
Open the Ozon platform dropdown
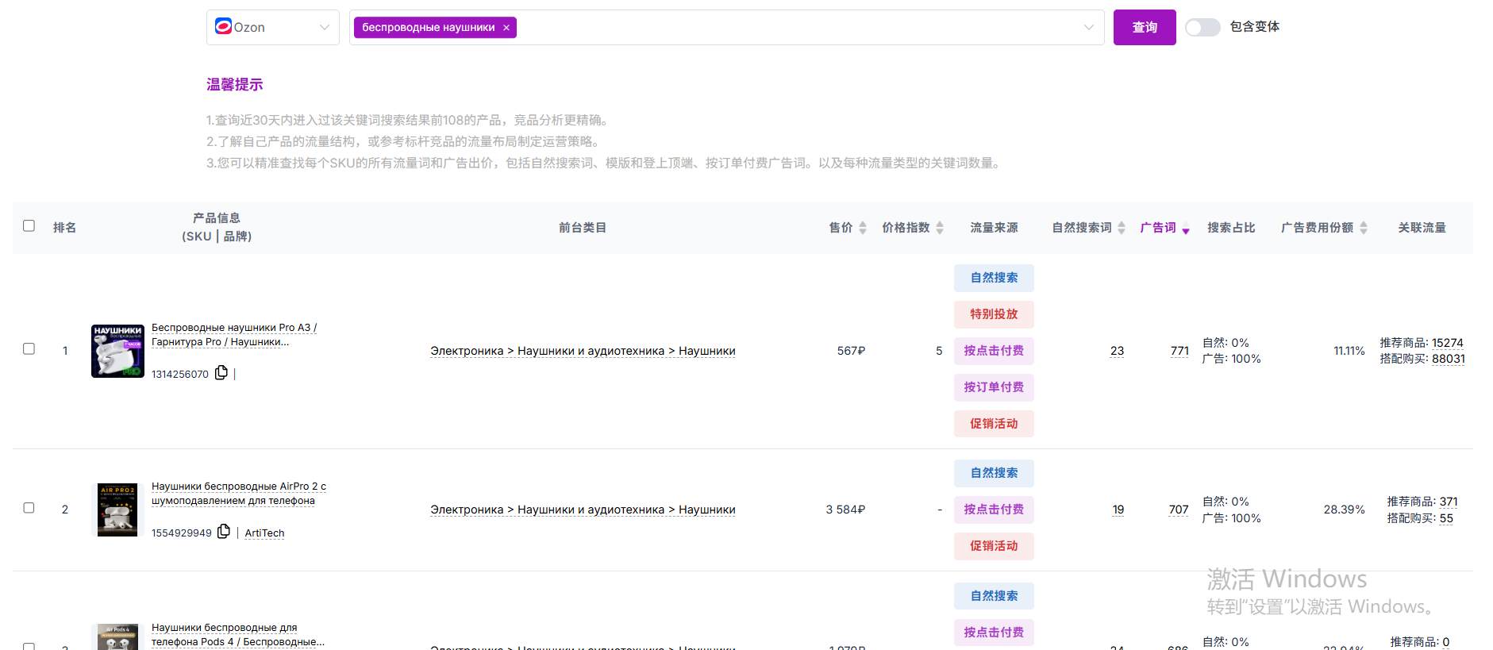(x=272, y=28)
